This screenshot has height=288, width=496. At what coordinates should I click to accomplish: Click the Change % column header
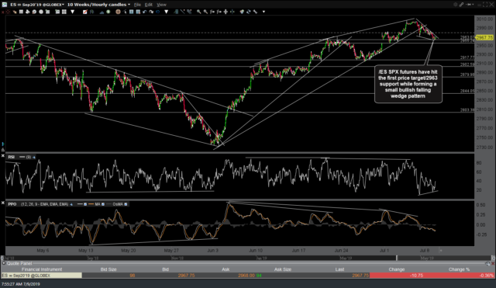459,269
